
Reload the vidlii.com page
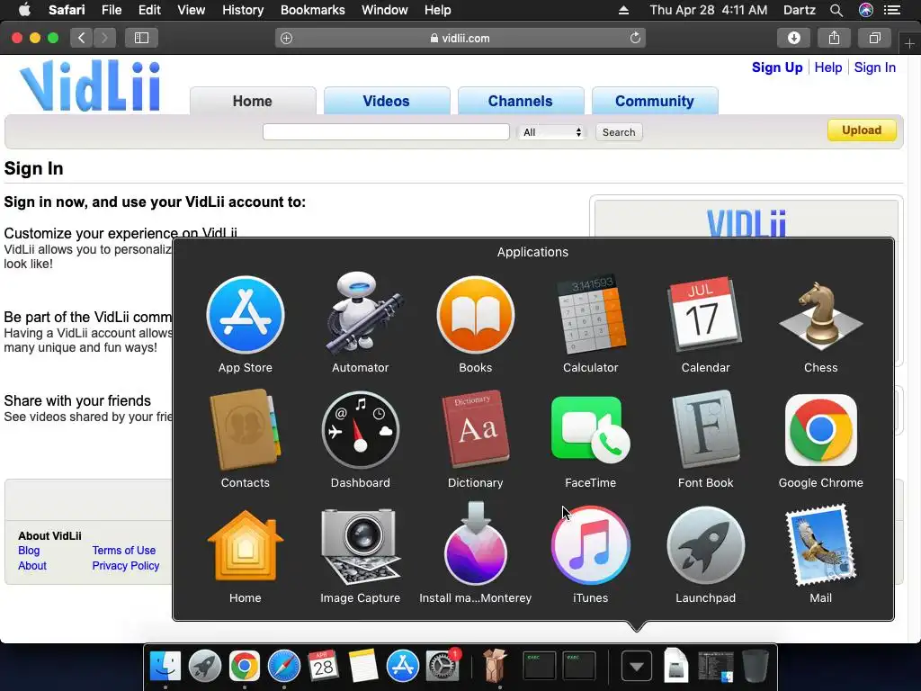pyautogui.click(x=635, y=38)
